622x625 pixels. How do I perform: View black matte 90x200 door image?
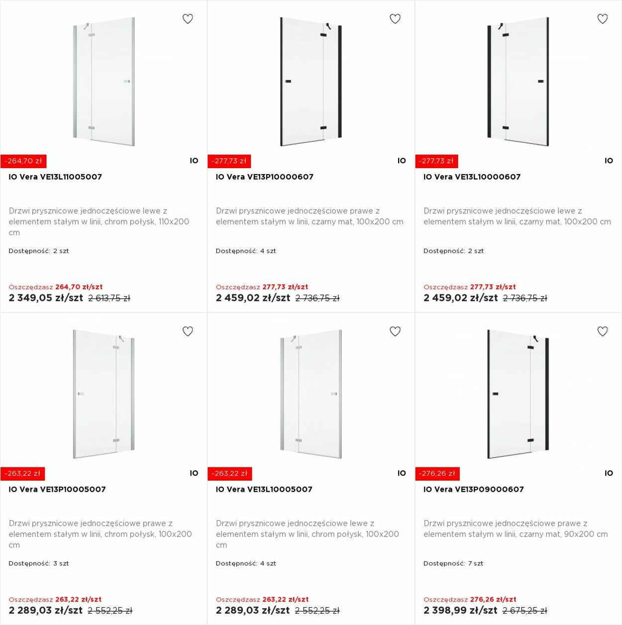(x=518, y=394)
